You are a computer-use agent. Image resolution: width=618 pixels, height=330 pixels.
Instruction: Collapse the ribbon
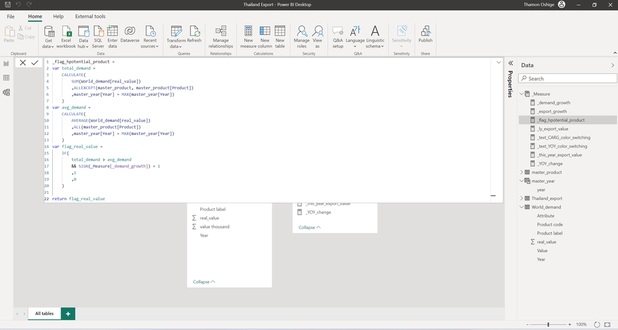coord(614,53)
